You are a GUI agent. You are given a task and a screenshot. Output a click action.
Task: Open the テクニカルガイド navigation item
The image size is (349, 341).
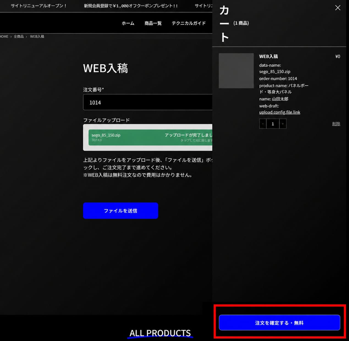click(x=189, y=23)
